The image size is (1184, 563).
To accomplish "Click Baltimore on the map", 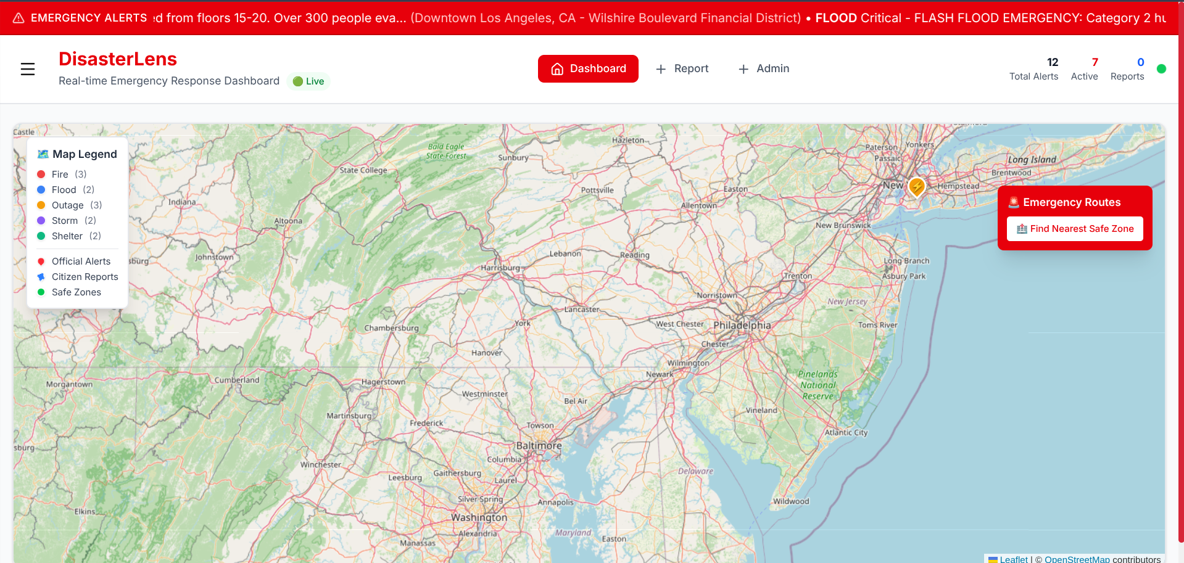I will click(x=539, y=446).
